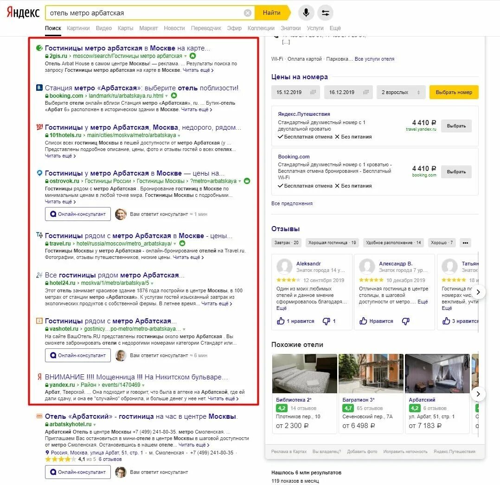
Task: Click the travel.ru result favicon
Action: [x=39, y=235]
